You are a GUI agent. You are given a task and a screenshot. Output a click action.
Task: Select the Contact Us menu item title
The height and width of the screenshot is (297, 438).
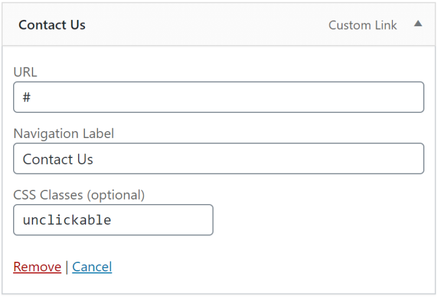(52, 25)
